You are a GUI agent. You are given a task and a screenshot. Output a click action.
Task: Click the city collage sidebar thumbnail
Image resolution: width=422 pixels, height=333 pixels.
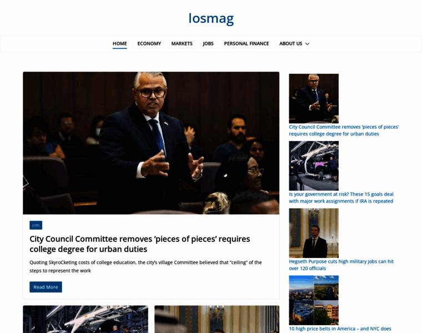pyautogui.click(x=314, y=300)
